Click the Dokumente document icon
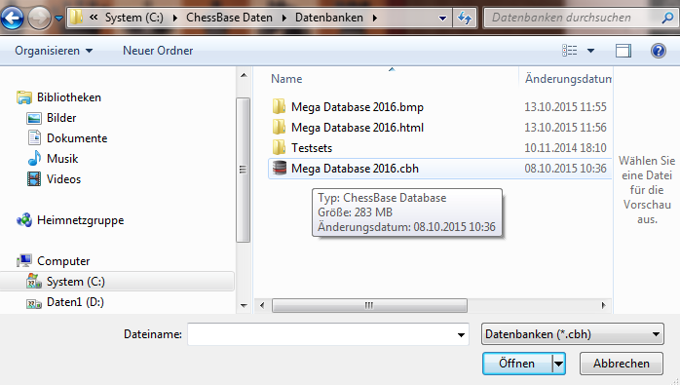Image resolution: width=680 pixels, height=385 pixels. click(x=34, y=137)
